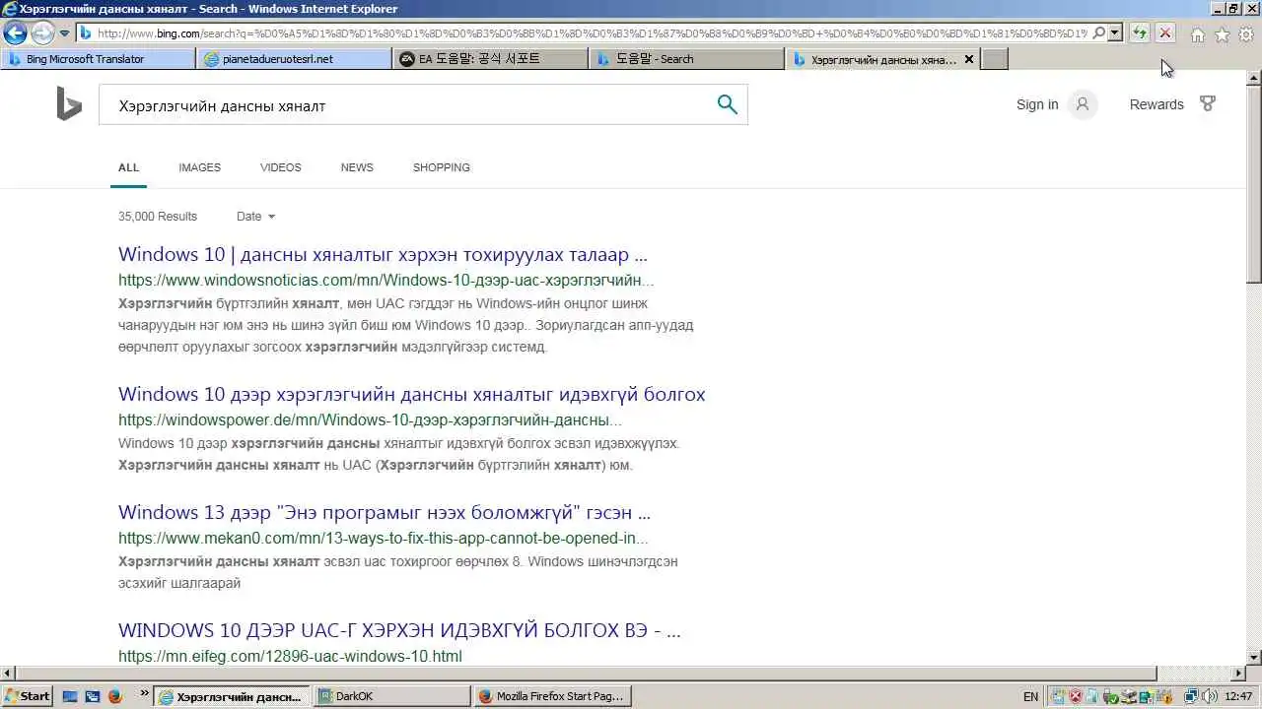Click the mn.eifeg.com green URL
The image size is (1262, 709).
290,657
